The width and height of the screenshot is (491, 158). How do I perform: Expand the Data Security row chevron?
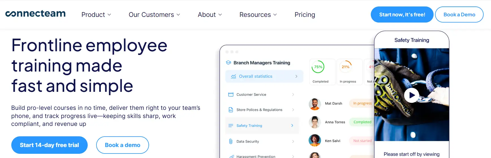tap(293, 141)
